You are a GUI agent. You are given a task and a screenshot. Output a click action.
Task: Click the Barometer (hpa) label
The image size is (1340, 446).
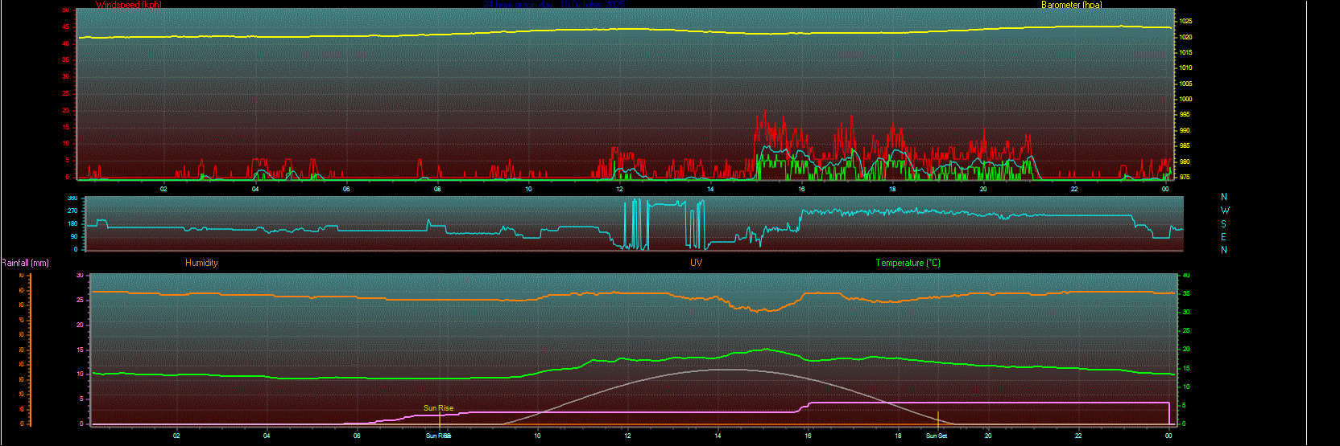click(1071, 5)
